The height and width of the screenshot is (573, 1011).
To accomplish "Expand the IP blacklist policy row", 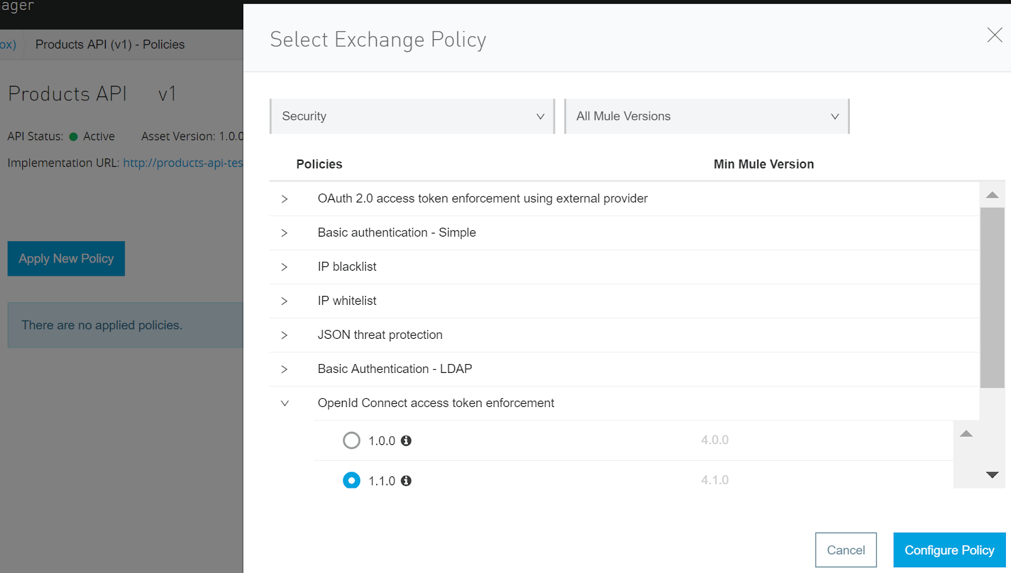I will pos(284,267).
